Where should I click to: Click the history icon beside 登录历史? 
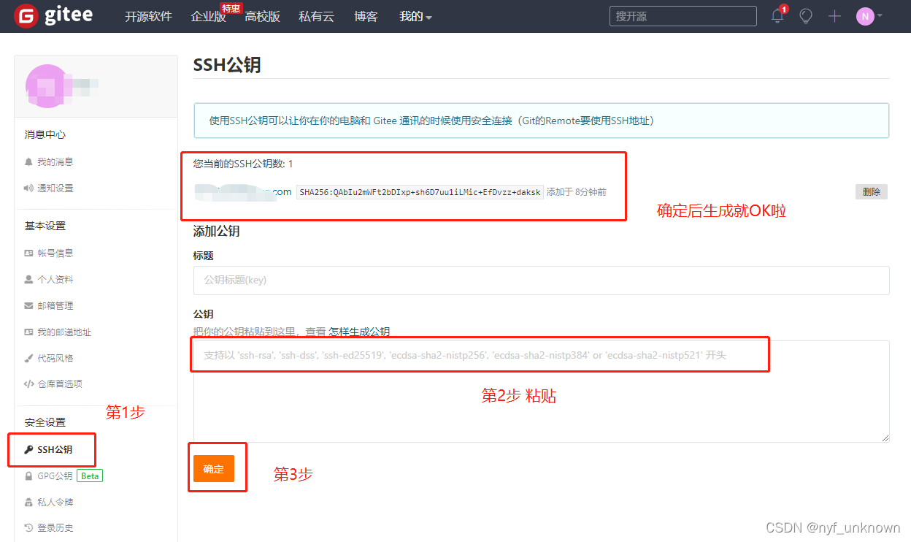point(28,527)
